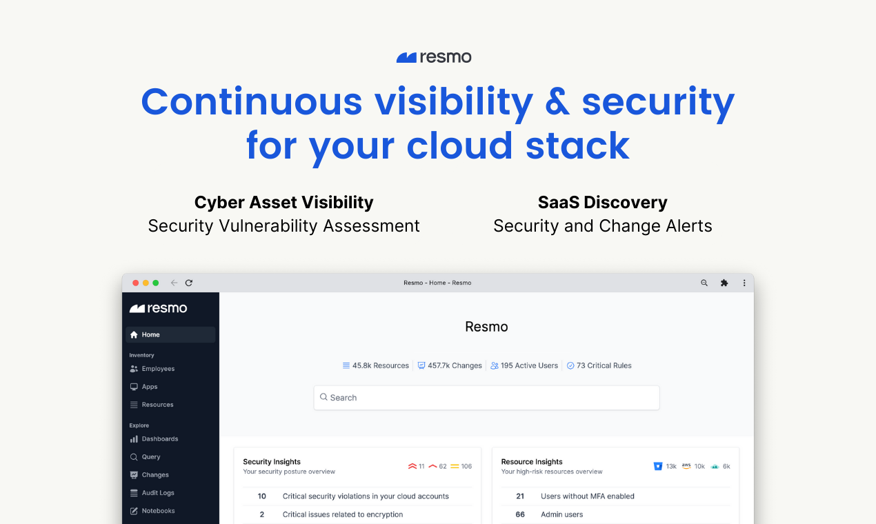The height and width of the screenshot is (524, 876).
Task: Open Users without MFA enabled row
Action: pyautogui.click(x=616, y=496)
